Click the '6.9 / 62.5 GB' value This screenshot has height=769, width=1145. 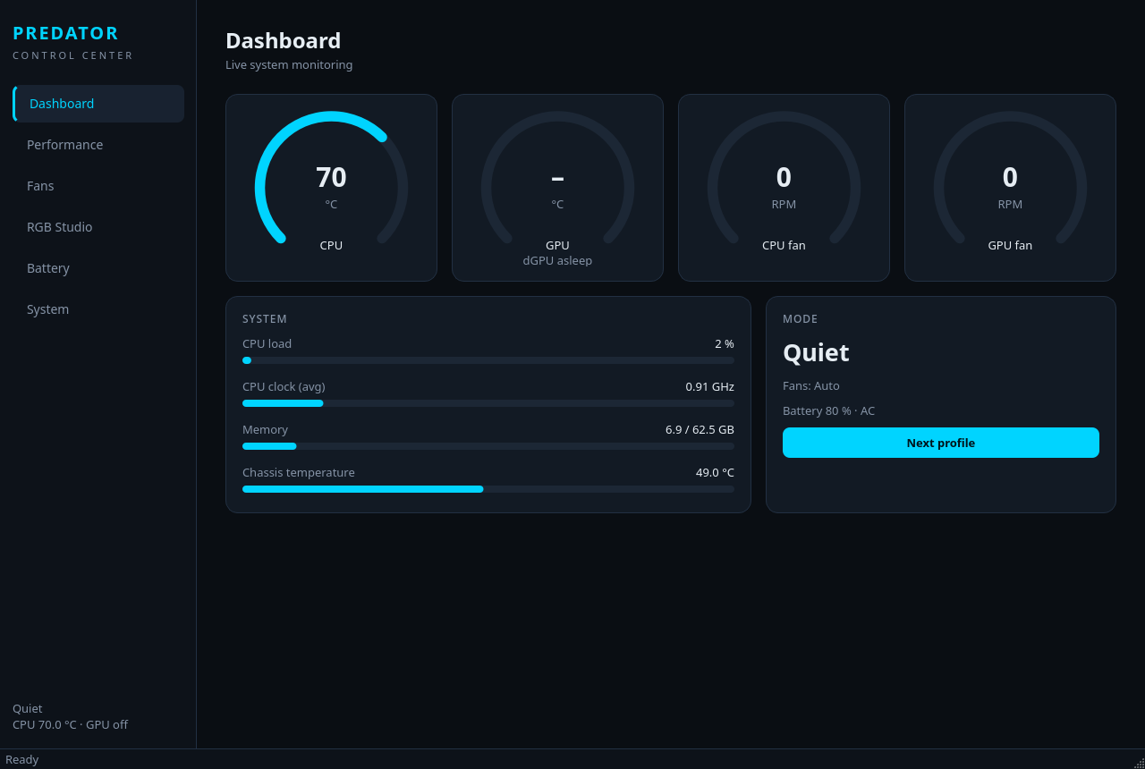click(x=700, y=430)
